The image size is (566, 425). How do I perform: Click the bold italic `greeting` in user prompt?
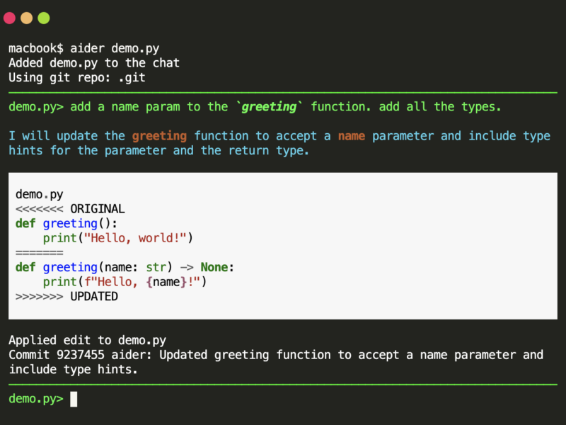click(x=270, y=107)
